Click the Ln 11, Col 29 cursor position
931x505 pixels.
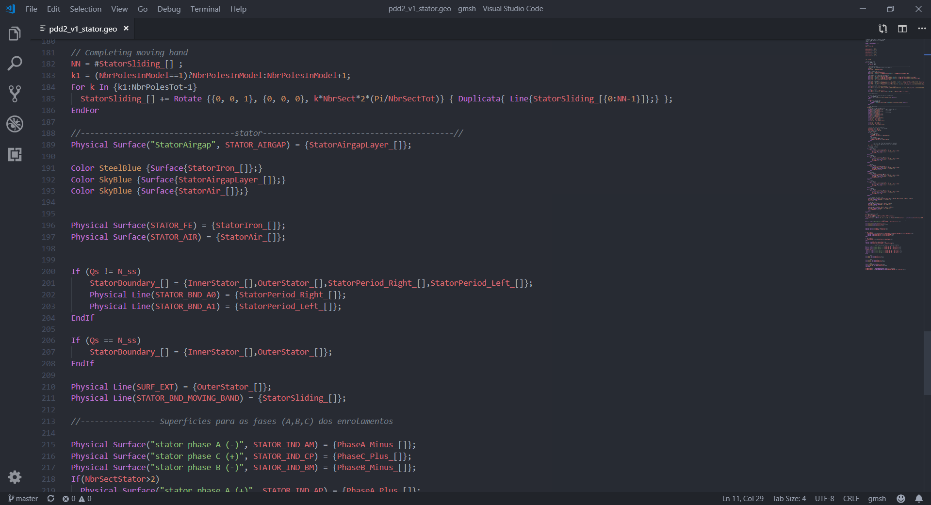(743, 499)
